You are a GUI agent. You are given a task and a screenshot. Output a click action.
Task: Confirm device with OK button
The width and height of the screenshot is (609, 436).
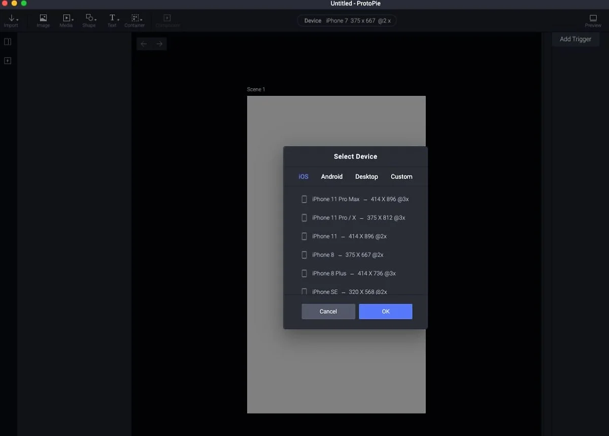click(x=386, y=311)
